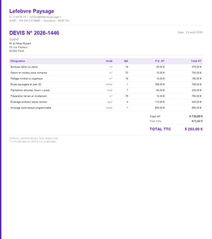Image resolution: width=212 pixels, height=239 pixels.
Task: Select the Total HT column header
Action: tap(196, 61)
